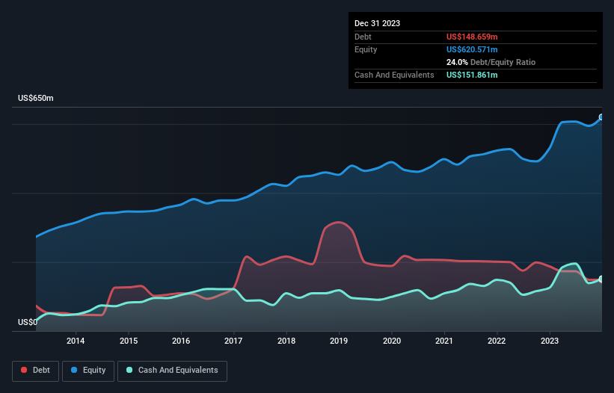
Task: Click the 2015 x-axis label
Action: (129, 341)
